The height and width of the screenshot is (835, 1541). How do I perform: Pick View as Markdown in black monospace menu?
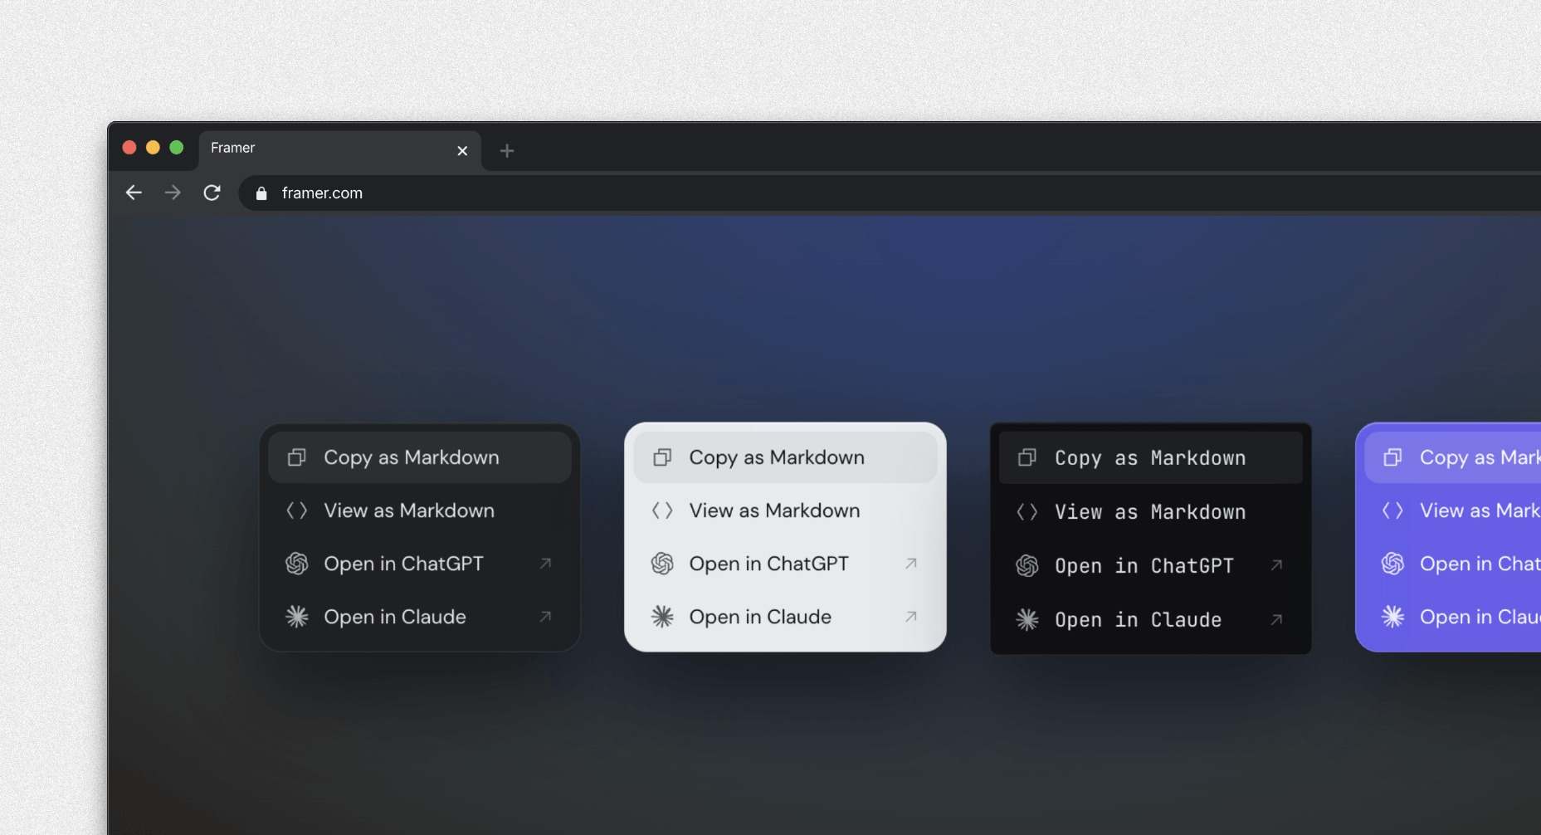(x=1151, y=512)
